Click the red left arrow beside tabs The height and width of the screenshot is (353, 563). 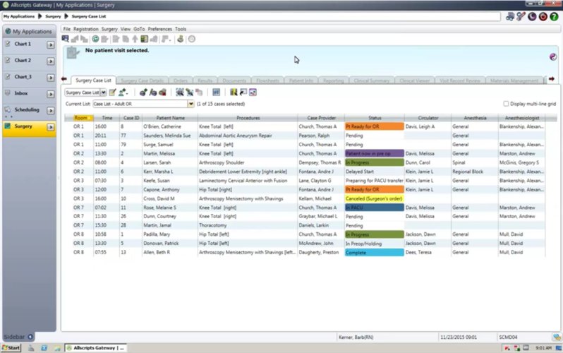click(x=64, y=79)
